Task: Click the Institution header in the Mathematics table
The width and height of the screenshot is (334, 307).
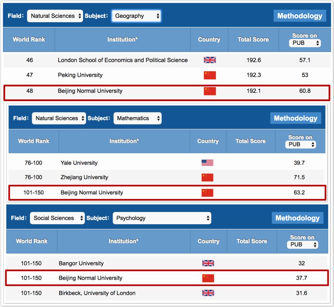Action: (x=124, y=141)
